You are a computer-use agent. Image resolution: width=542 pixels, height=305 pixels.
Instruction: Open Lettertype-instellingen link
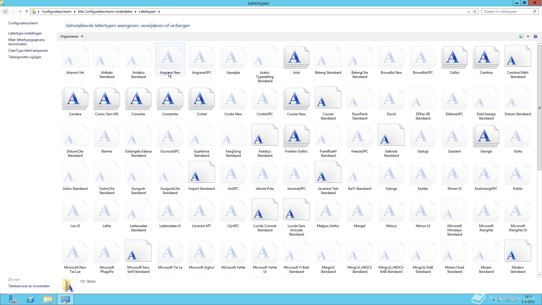[x=25, y=33]
